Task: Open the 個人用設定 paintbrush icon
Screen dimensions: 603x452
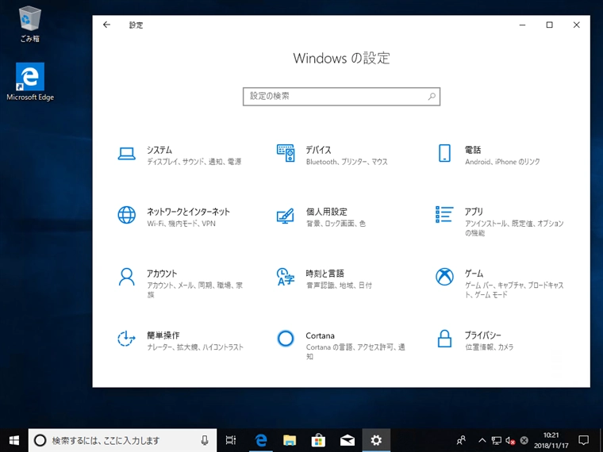Action: coord(286,216)
